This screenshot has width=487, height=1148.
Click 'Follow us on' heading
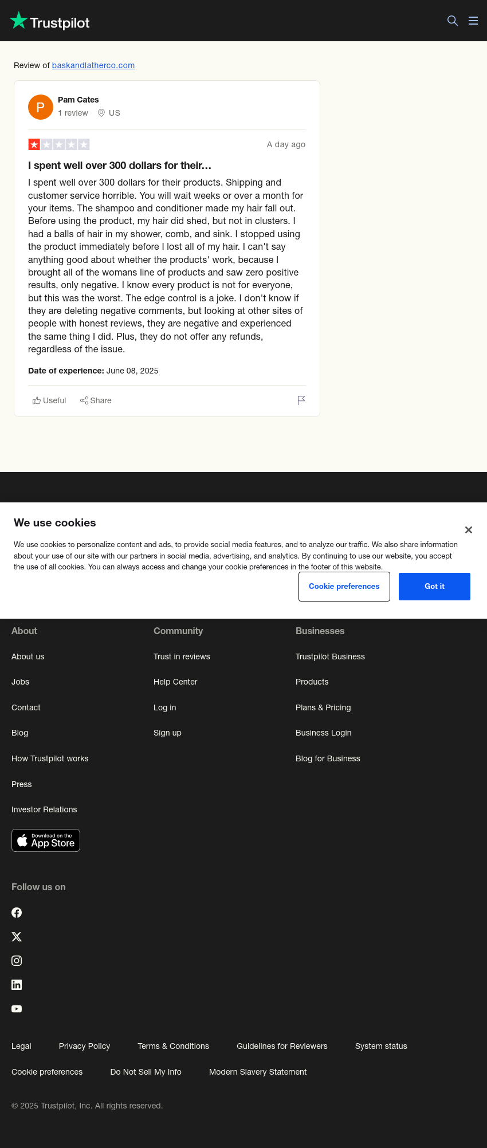[38, 887]
